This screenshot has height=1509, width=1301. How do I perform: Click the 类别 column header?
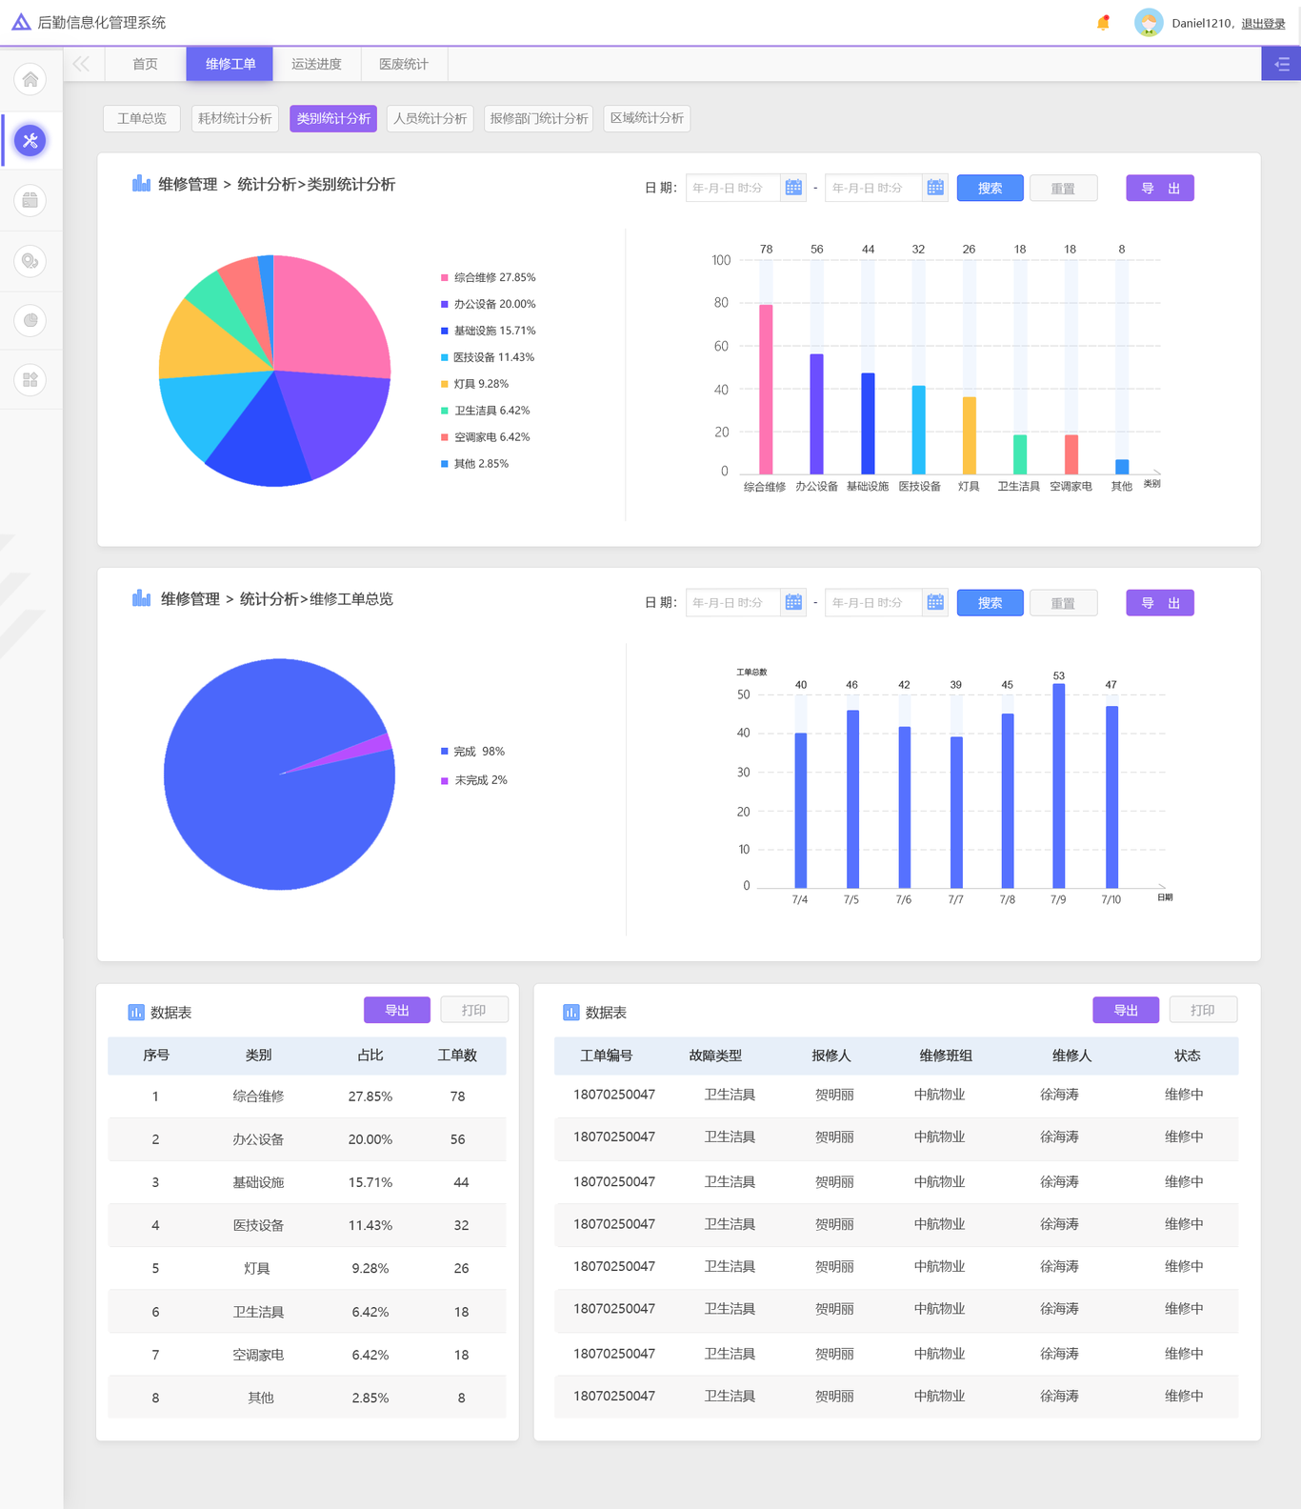[x=258, y=1055]
